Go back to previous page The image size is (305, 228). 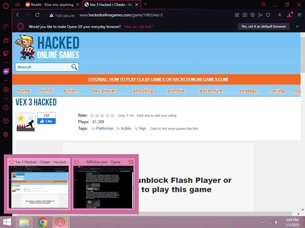[x=18, y=15]
